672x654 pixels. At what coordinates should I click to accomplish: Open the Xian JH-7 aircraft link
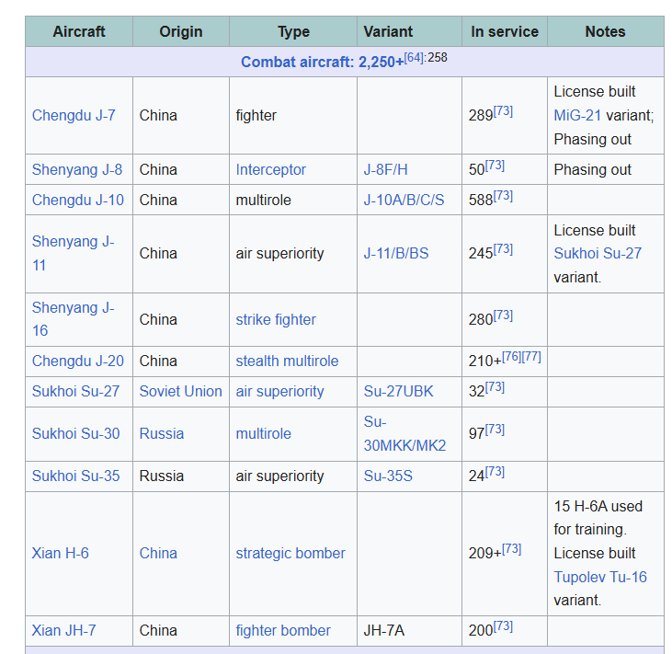tap(63, 630)
